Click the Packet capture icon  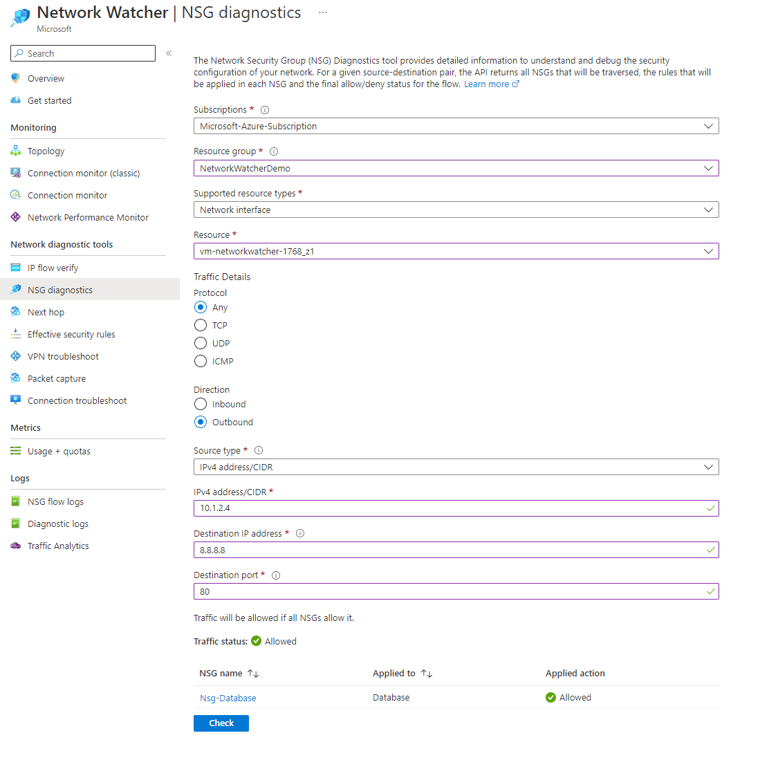16,378
